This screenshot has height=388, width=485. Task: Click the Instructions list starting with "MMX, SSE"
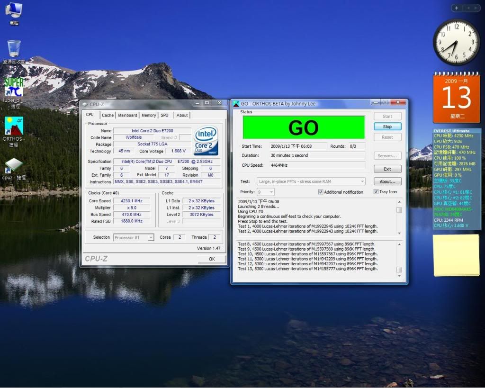pyautogui.click(x=167, y=181)
